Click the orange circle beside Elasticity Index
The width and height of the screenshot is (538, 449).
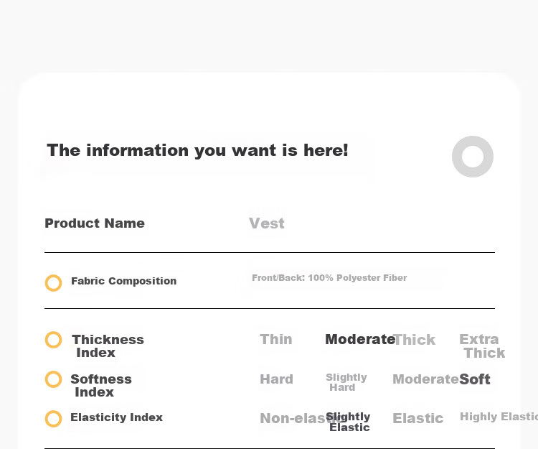(54, 419)
